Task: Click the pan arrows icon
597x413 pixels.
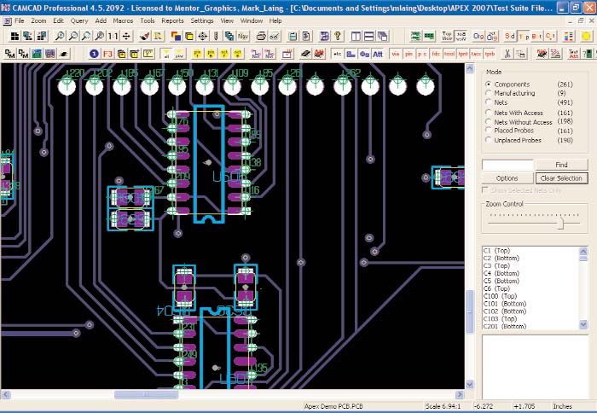Action: click(x=126, y=37)
